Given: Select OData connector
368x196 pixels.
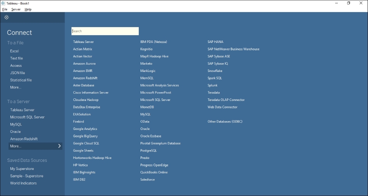Looking at the screenshot, I should coord(145,121).
